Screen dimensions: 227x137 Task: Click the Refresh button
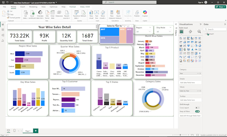point(83,14)
